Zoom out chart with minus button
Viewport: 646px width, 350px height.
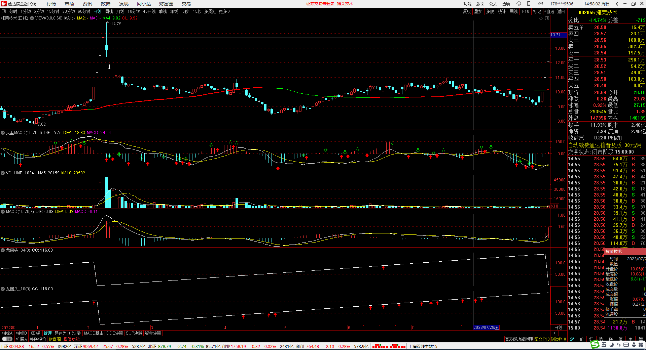563,333
